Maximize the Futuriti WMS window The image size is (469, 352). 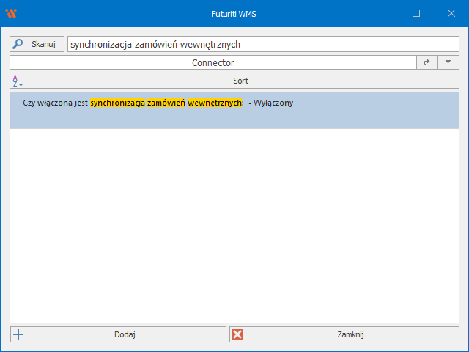point(416,13)
